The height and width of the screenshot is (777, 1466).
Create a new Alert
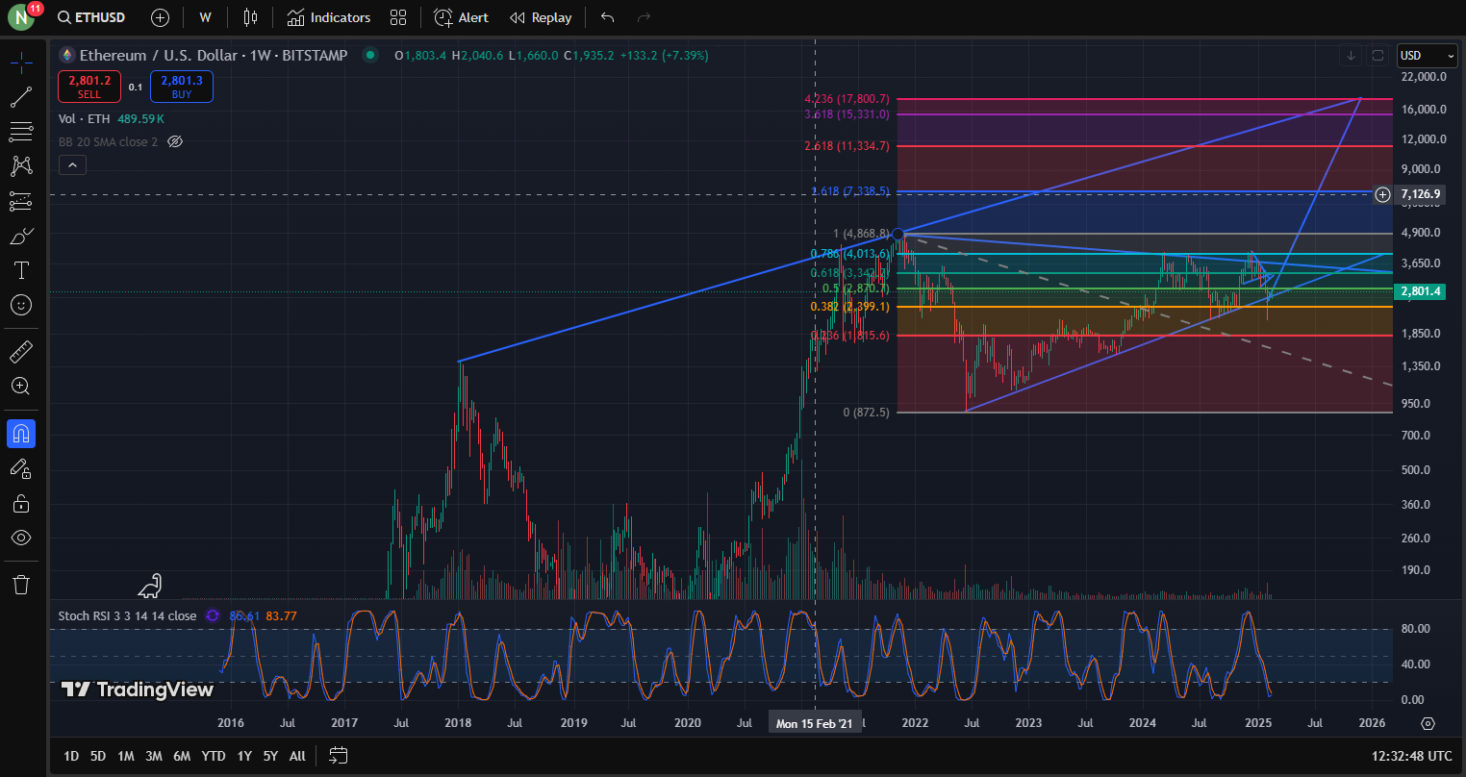click(x=461, y=17)
